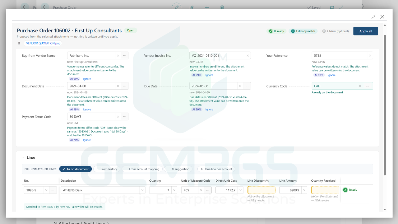Viewport: 398px width, 224px height.
Task: Click the Direct Unit Cost field 1172.7
Action: [226, 190]
